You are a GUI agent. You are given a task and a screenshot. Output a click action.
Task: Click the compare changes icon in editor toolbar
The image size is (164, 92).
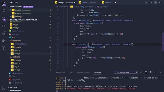tap(146, 3)
